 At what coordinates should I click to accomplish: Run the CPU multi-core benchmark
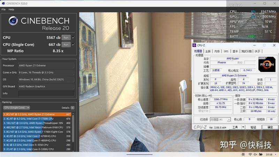(66, 38)
